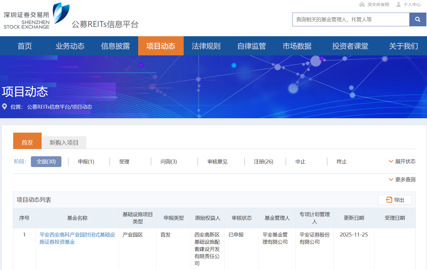The width and height of the screenshot is (427, 270).
Task: Click the Shenzhen Stock Exchange logo
Action: tap(37, 16)
